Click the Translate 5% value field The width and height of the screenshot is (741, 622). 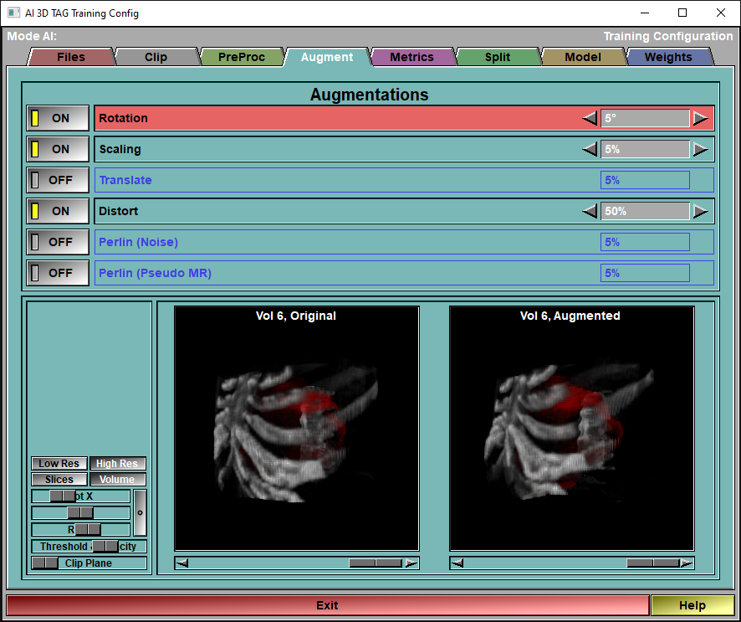tap(645, 180)
